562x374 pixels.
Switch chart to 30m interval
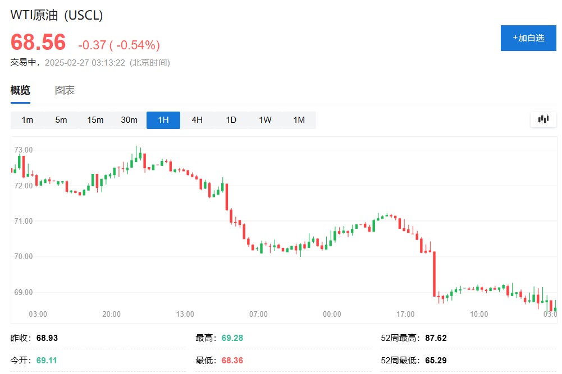[129, 120]
